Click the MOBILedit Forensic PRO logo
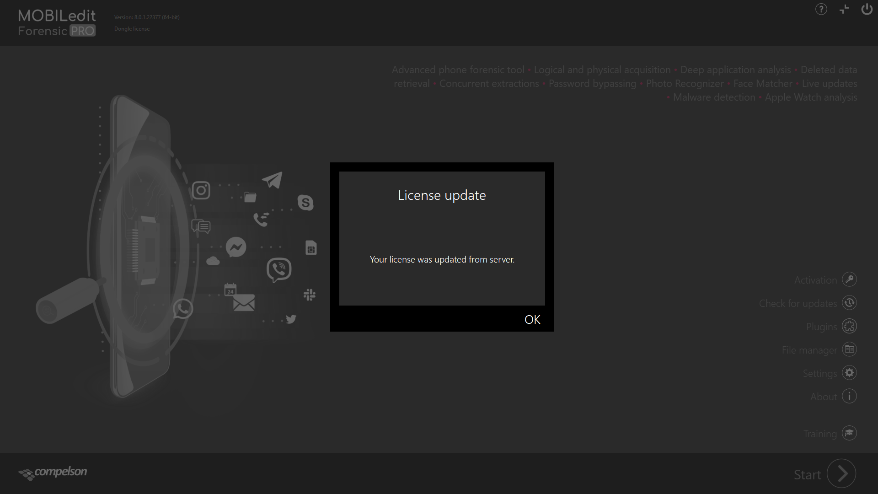The height and width of the screenshot is (494, 878). pyautogui.click(x=57, y=22)
